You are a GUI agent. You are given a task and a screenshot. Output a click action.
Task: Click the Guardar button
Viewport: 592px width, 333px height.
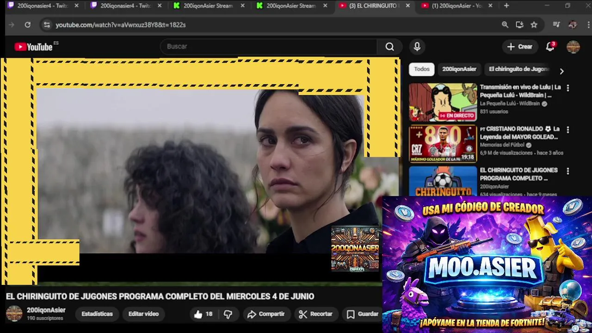pyautogui.click(x=363, y=314)
